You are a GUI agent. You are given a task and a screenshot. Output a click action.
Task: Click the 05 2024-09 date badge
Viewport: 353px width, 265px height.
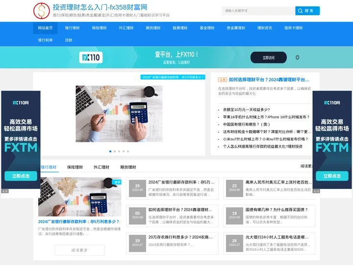point(138,215)
